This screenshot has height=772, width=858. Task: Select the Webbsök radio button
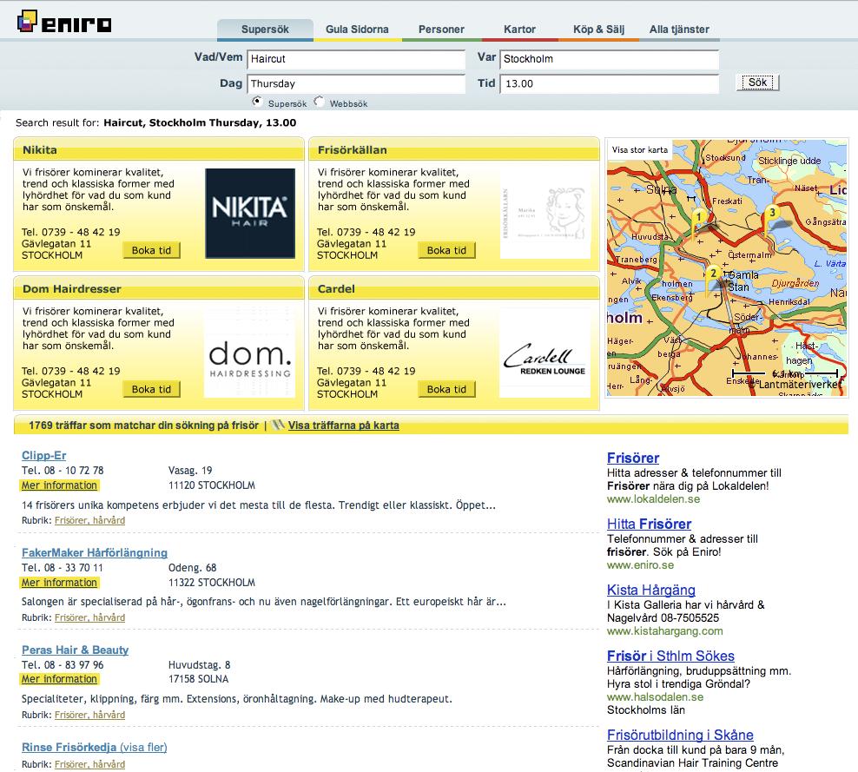pyautogui.click(x=319, y=102)
